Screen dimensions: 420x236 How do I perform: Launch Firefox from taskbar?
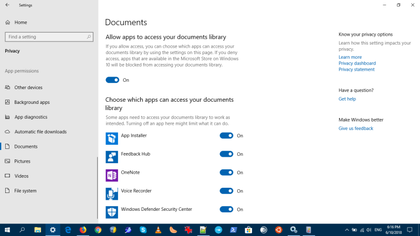83,230
